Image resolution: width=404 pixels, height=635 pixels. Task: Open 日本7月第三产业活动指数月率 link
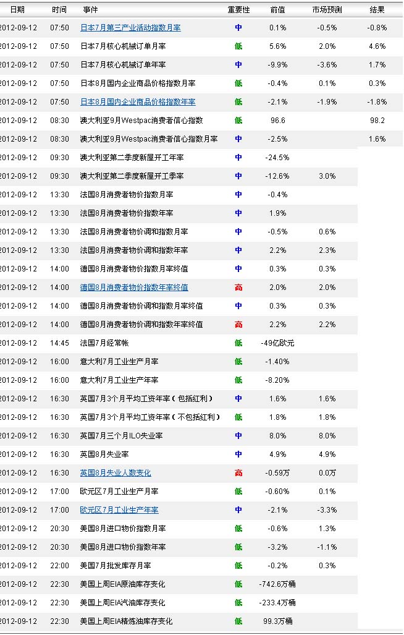pos(130,28)
